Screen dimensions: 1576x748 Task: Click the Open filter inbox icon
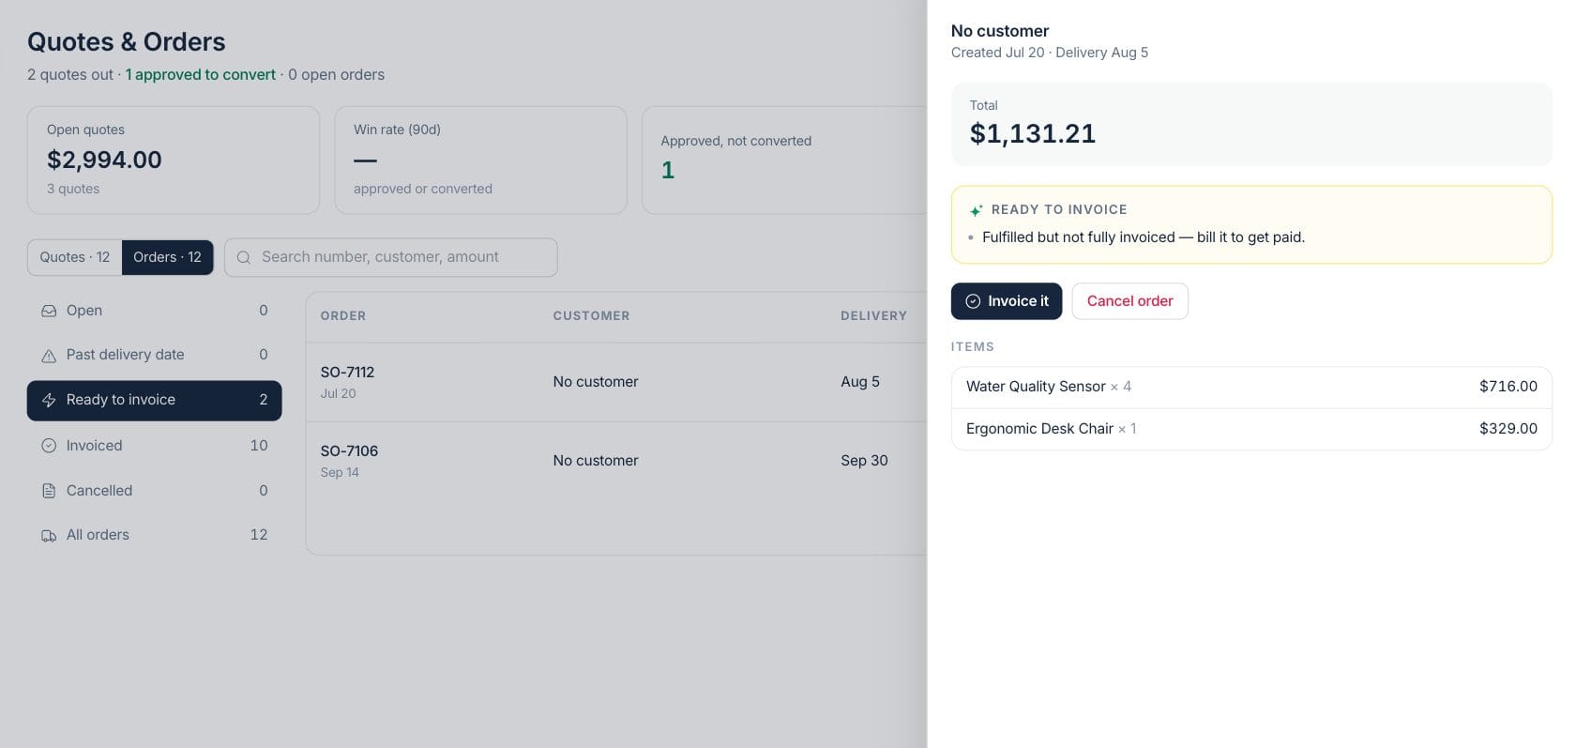(x=49, y=311)
